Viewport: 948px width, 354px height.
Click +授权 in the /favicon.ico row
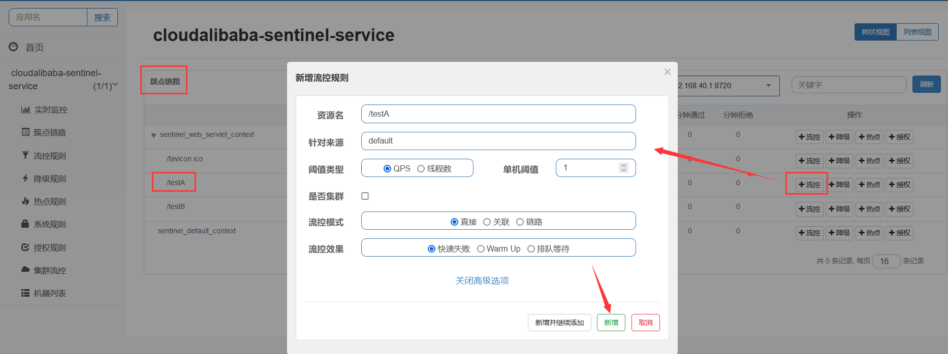[899, 161]
